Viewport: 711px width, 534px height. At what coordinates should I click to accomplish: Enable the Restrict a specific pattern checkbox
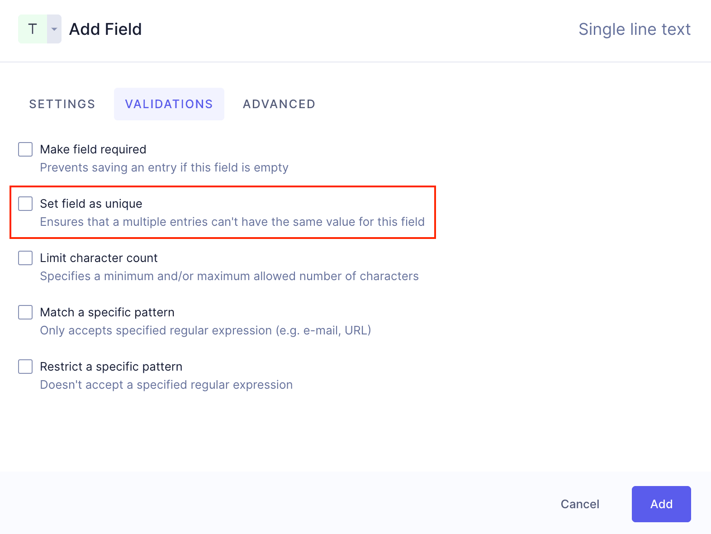click(x=25, y=367)
